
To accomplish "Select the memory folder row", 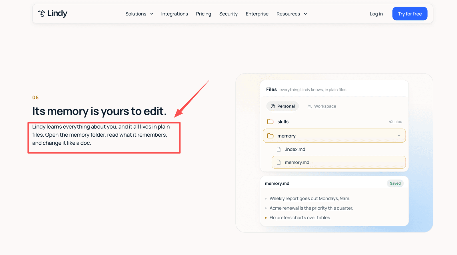I will [334, 136].
